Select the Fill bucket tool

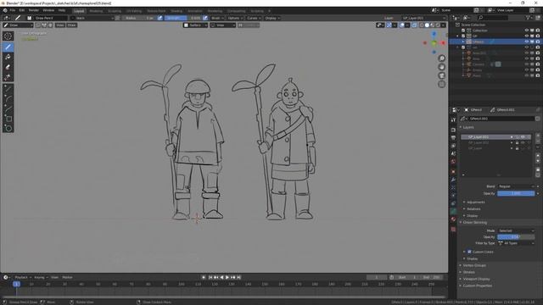[8, 57]
